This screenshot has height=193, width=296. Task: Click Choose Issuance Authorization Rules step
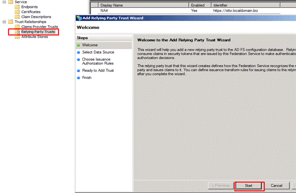pyautogui.click(x=97, y=61)
